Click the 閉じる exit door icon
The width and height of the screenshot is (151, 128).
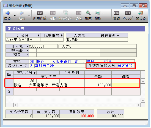click(141, 13)
